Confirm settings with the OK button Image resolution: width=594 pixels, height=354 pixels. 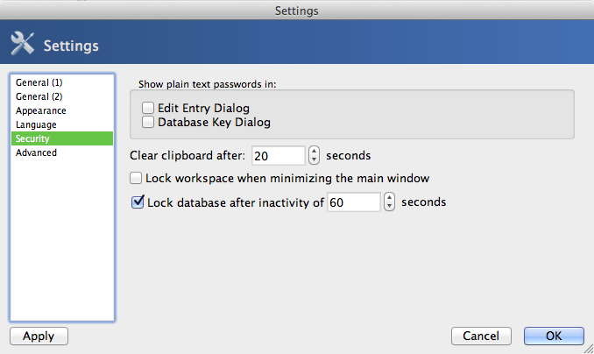tap(554, 336)
